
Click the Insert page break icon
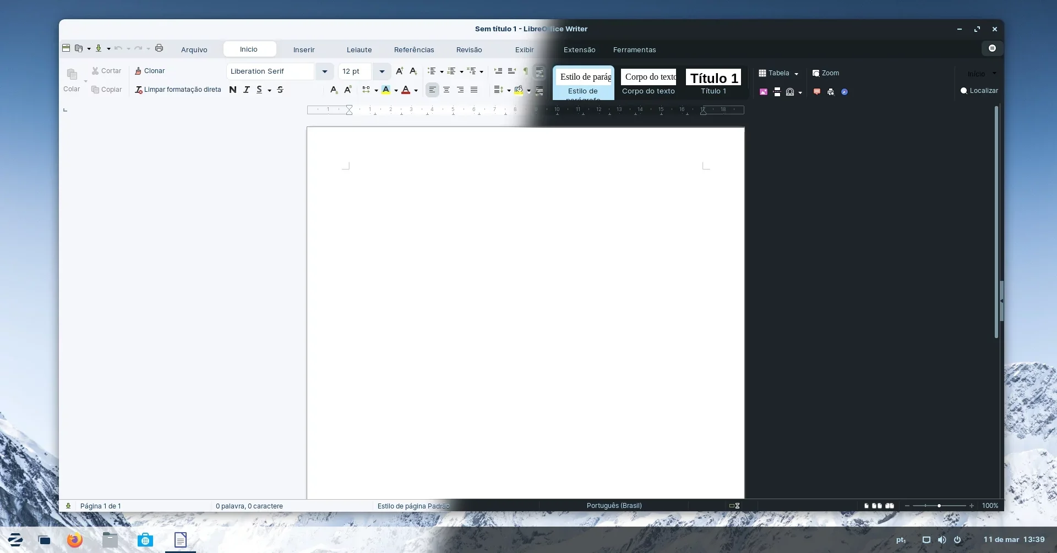tap(777, 92)
